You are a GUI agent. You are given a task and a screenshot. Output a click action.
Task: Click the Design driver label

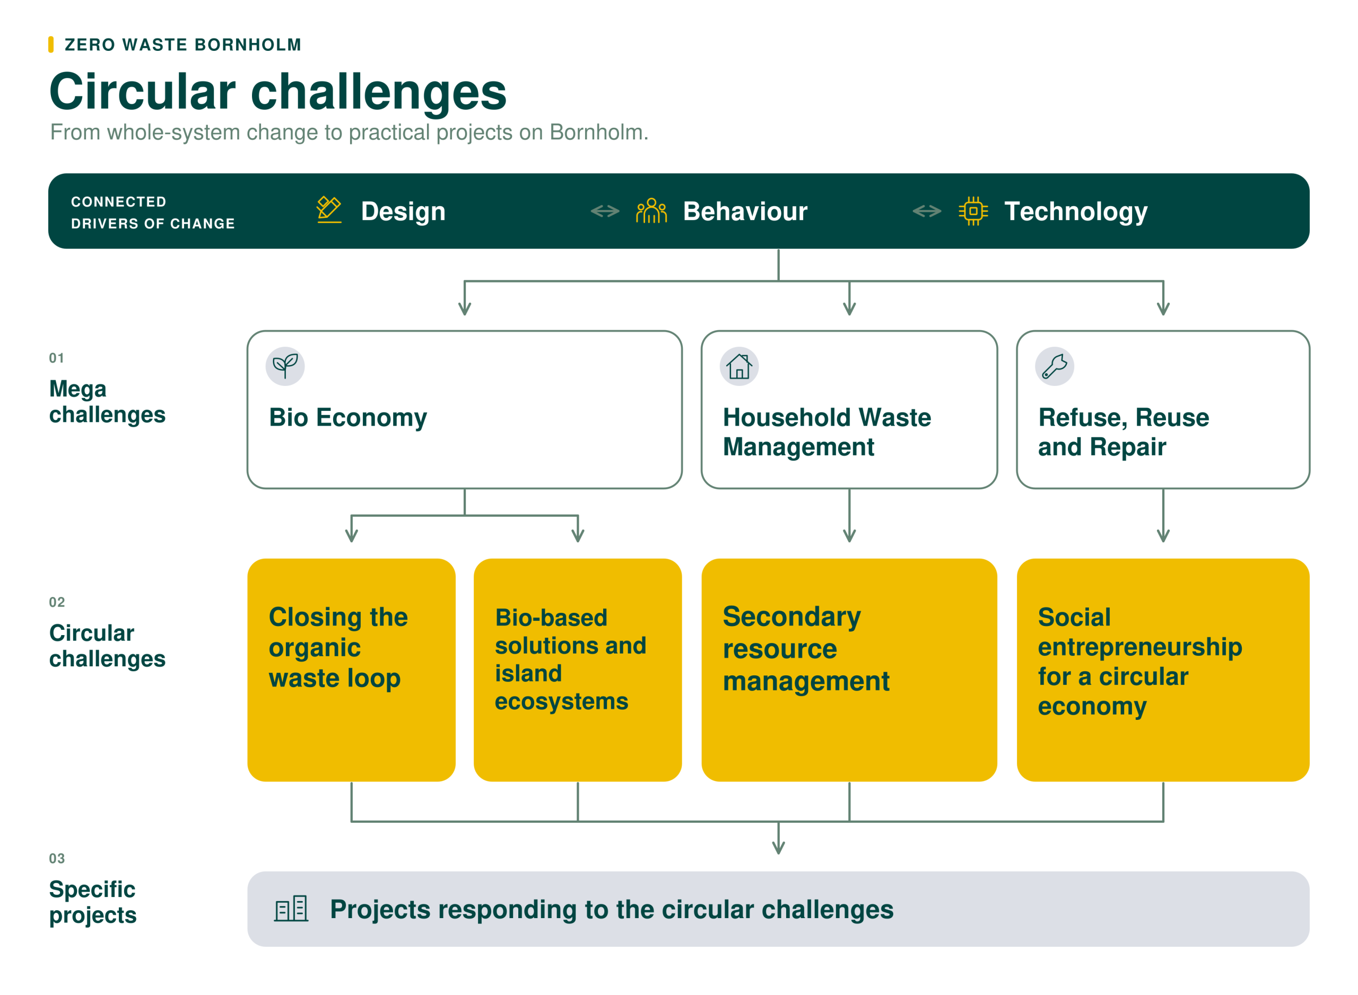pyautogui.click(x=403, y=212)
